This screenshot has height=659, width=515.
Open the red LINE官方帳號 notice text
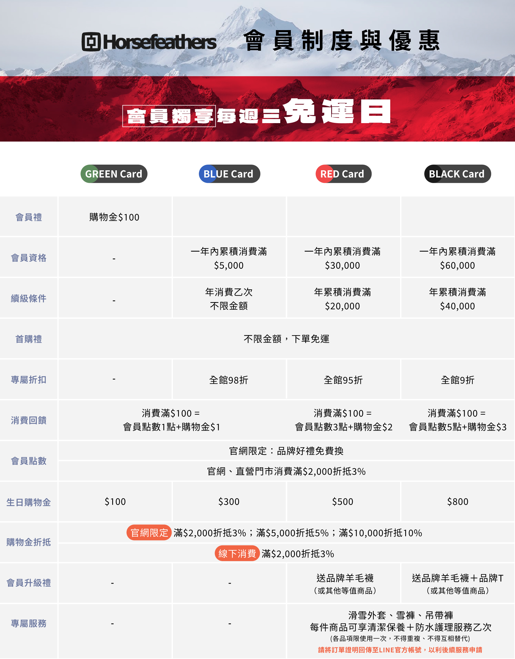[400, 650]
